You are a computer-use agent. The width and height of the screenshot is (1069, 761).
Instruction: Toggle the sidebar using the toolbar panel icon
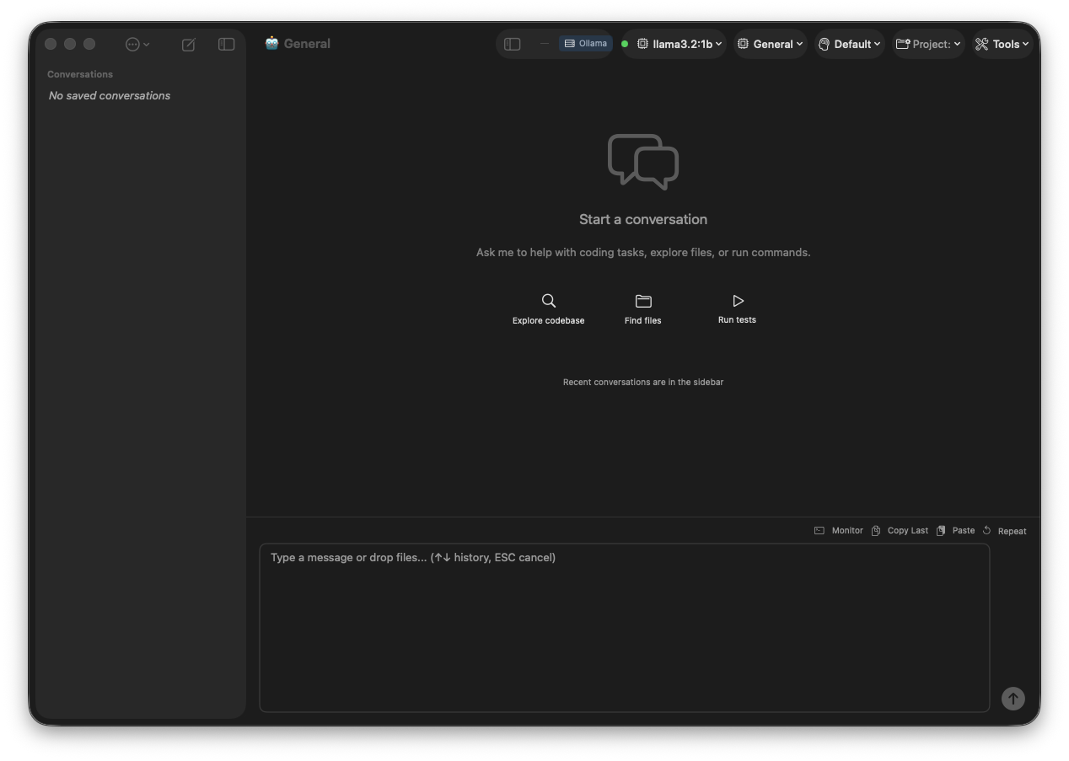[x=512, y=43]
